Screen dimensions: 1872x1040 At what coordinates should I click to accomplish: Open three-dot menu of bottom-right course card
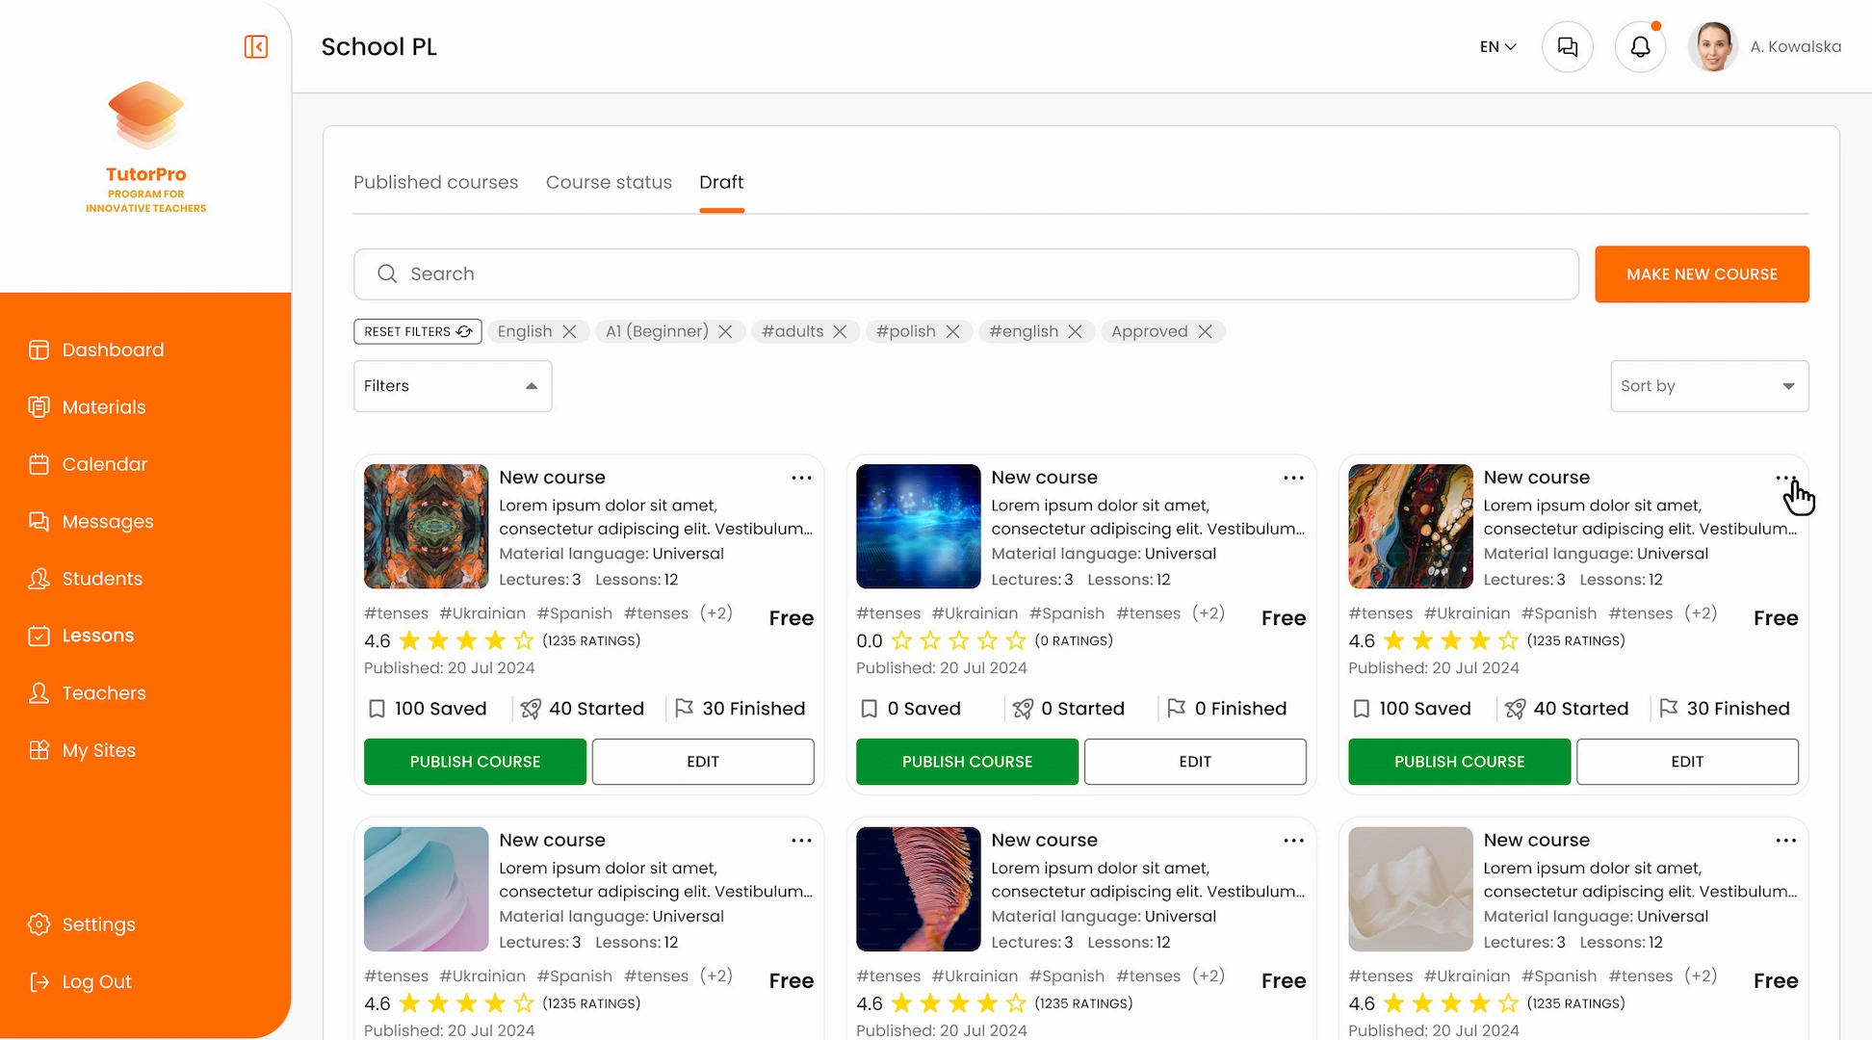pos(1785,841)
